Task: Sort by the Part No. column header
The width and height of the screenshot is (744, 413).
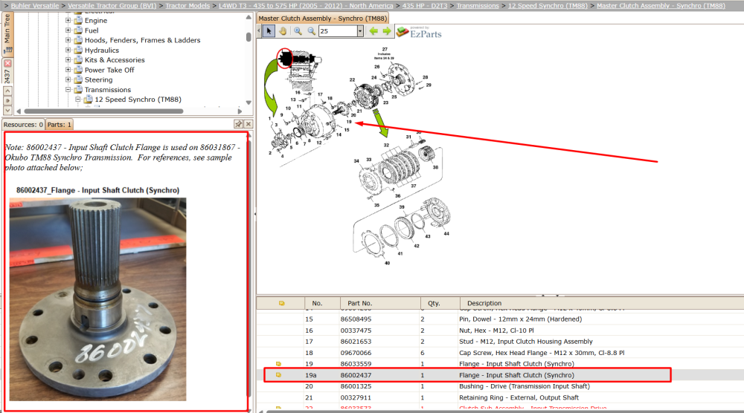Action: 380,303
